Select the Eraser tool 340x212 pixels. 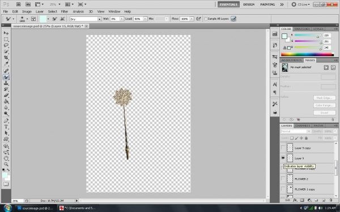[x=6, y=95]
